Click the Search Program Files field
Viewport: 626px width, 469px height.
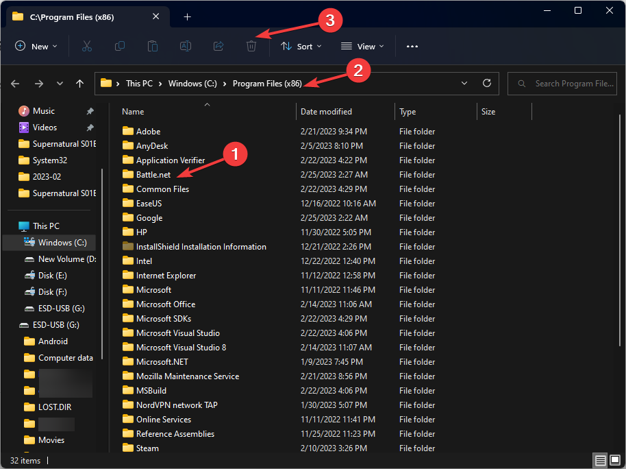pyautogui.click(x=562, y=84)
